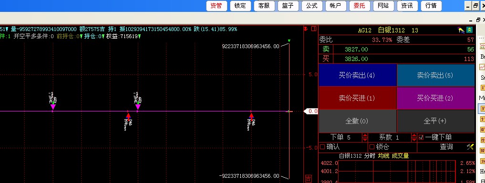Open the 行情 menu button
The width and height of the screenshot is (485, 183).
point(431,6)
